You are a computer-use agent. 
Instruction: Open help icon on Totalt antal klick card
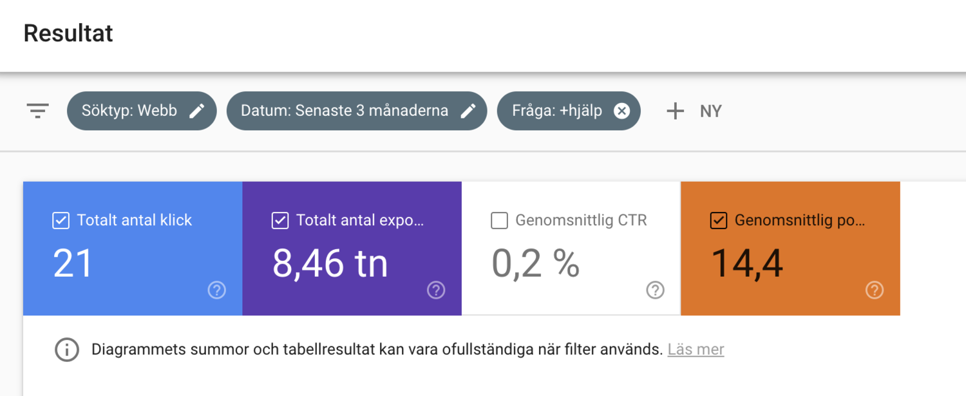click(x=217, y=290)
